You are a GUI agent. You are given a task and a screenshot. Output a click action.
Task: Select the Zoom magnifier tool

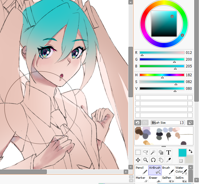click(x=146, y=160)
